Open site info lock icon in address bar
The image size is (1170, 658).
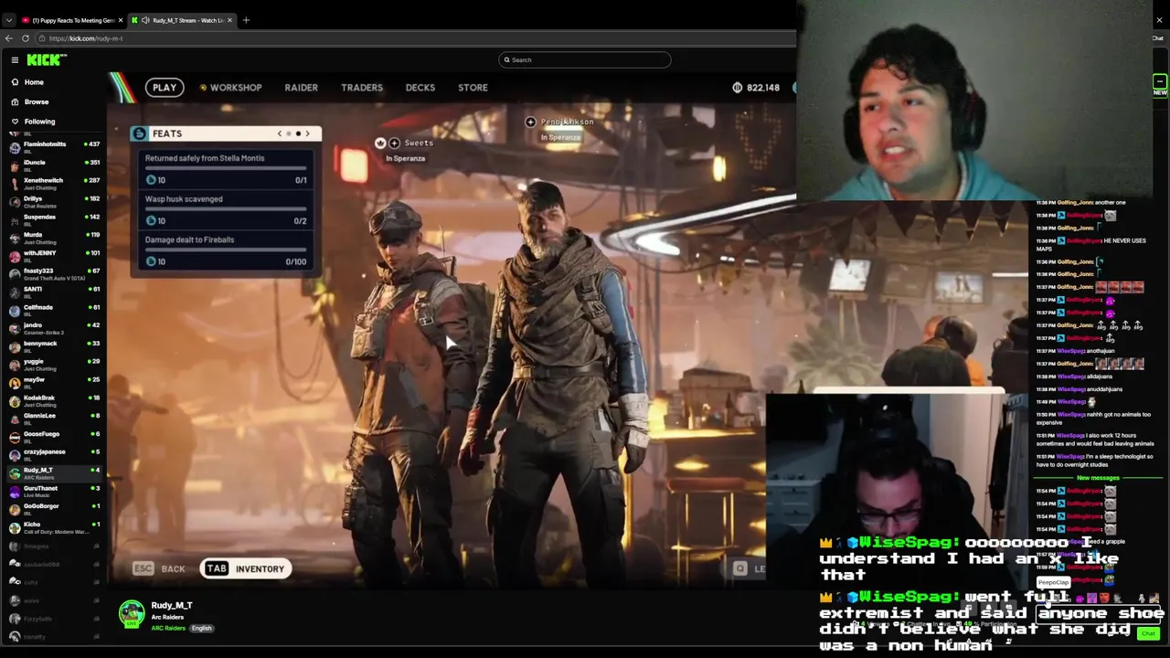point(41,38)
